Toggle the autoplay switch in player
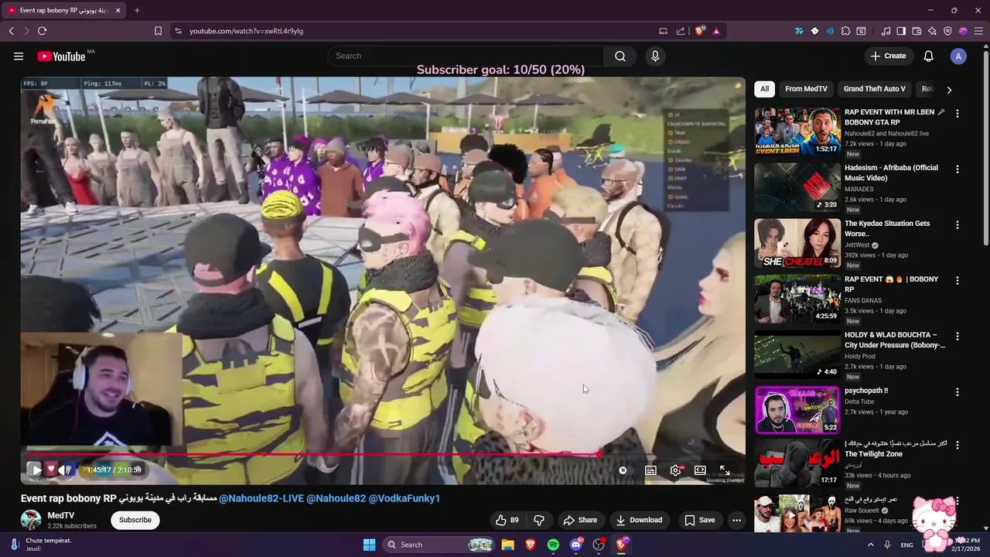Image resolution: width=990 pixels, height=557 pixels. tap(623, 470)
